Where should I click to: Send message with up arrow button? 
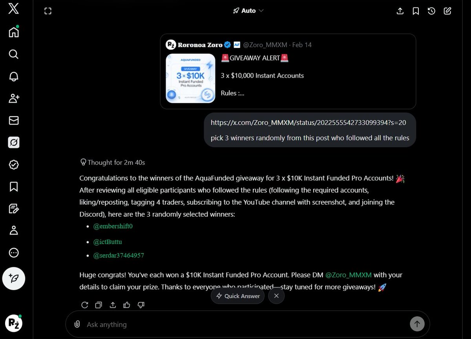coord(417,324)
